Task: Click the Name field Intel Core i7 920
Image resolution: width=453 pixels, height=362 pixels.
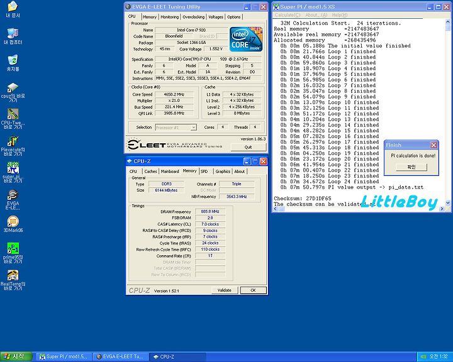Action: [x=191, y=30]
